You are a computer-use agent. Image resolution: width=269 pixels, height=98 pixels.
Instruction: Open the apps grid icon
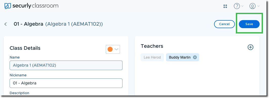click(225, 6)
